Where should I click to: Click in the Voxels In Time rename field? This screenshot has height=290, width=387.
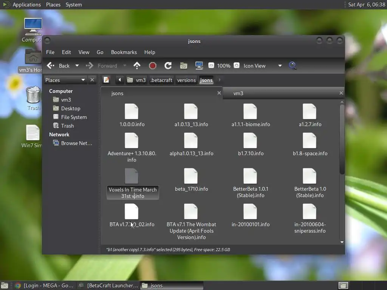click(x=133, y=193)
